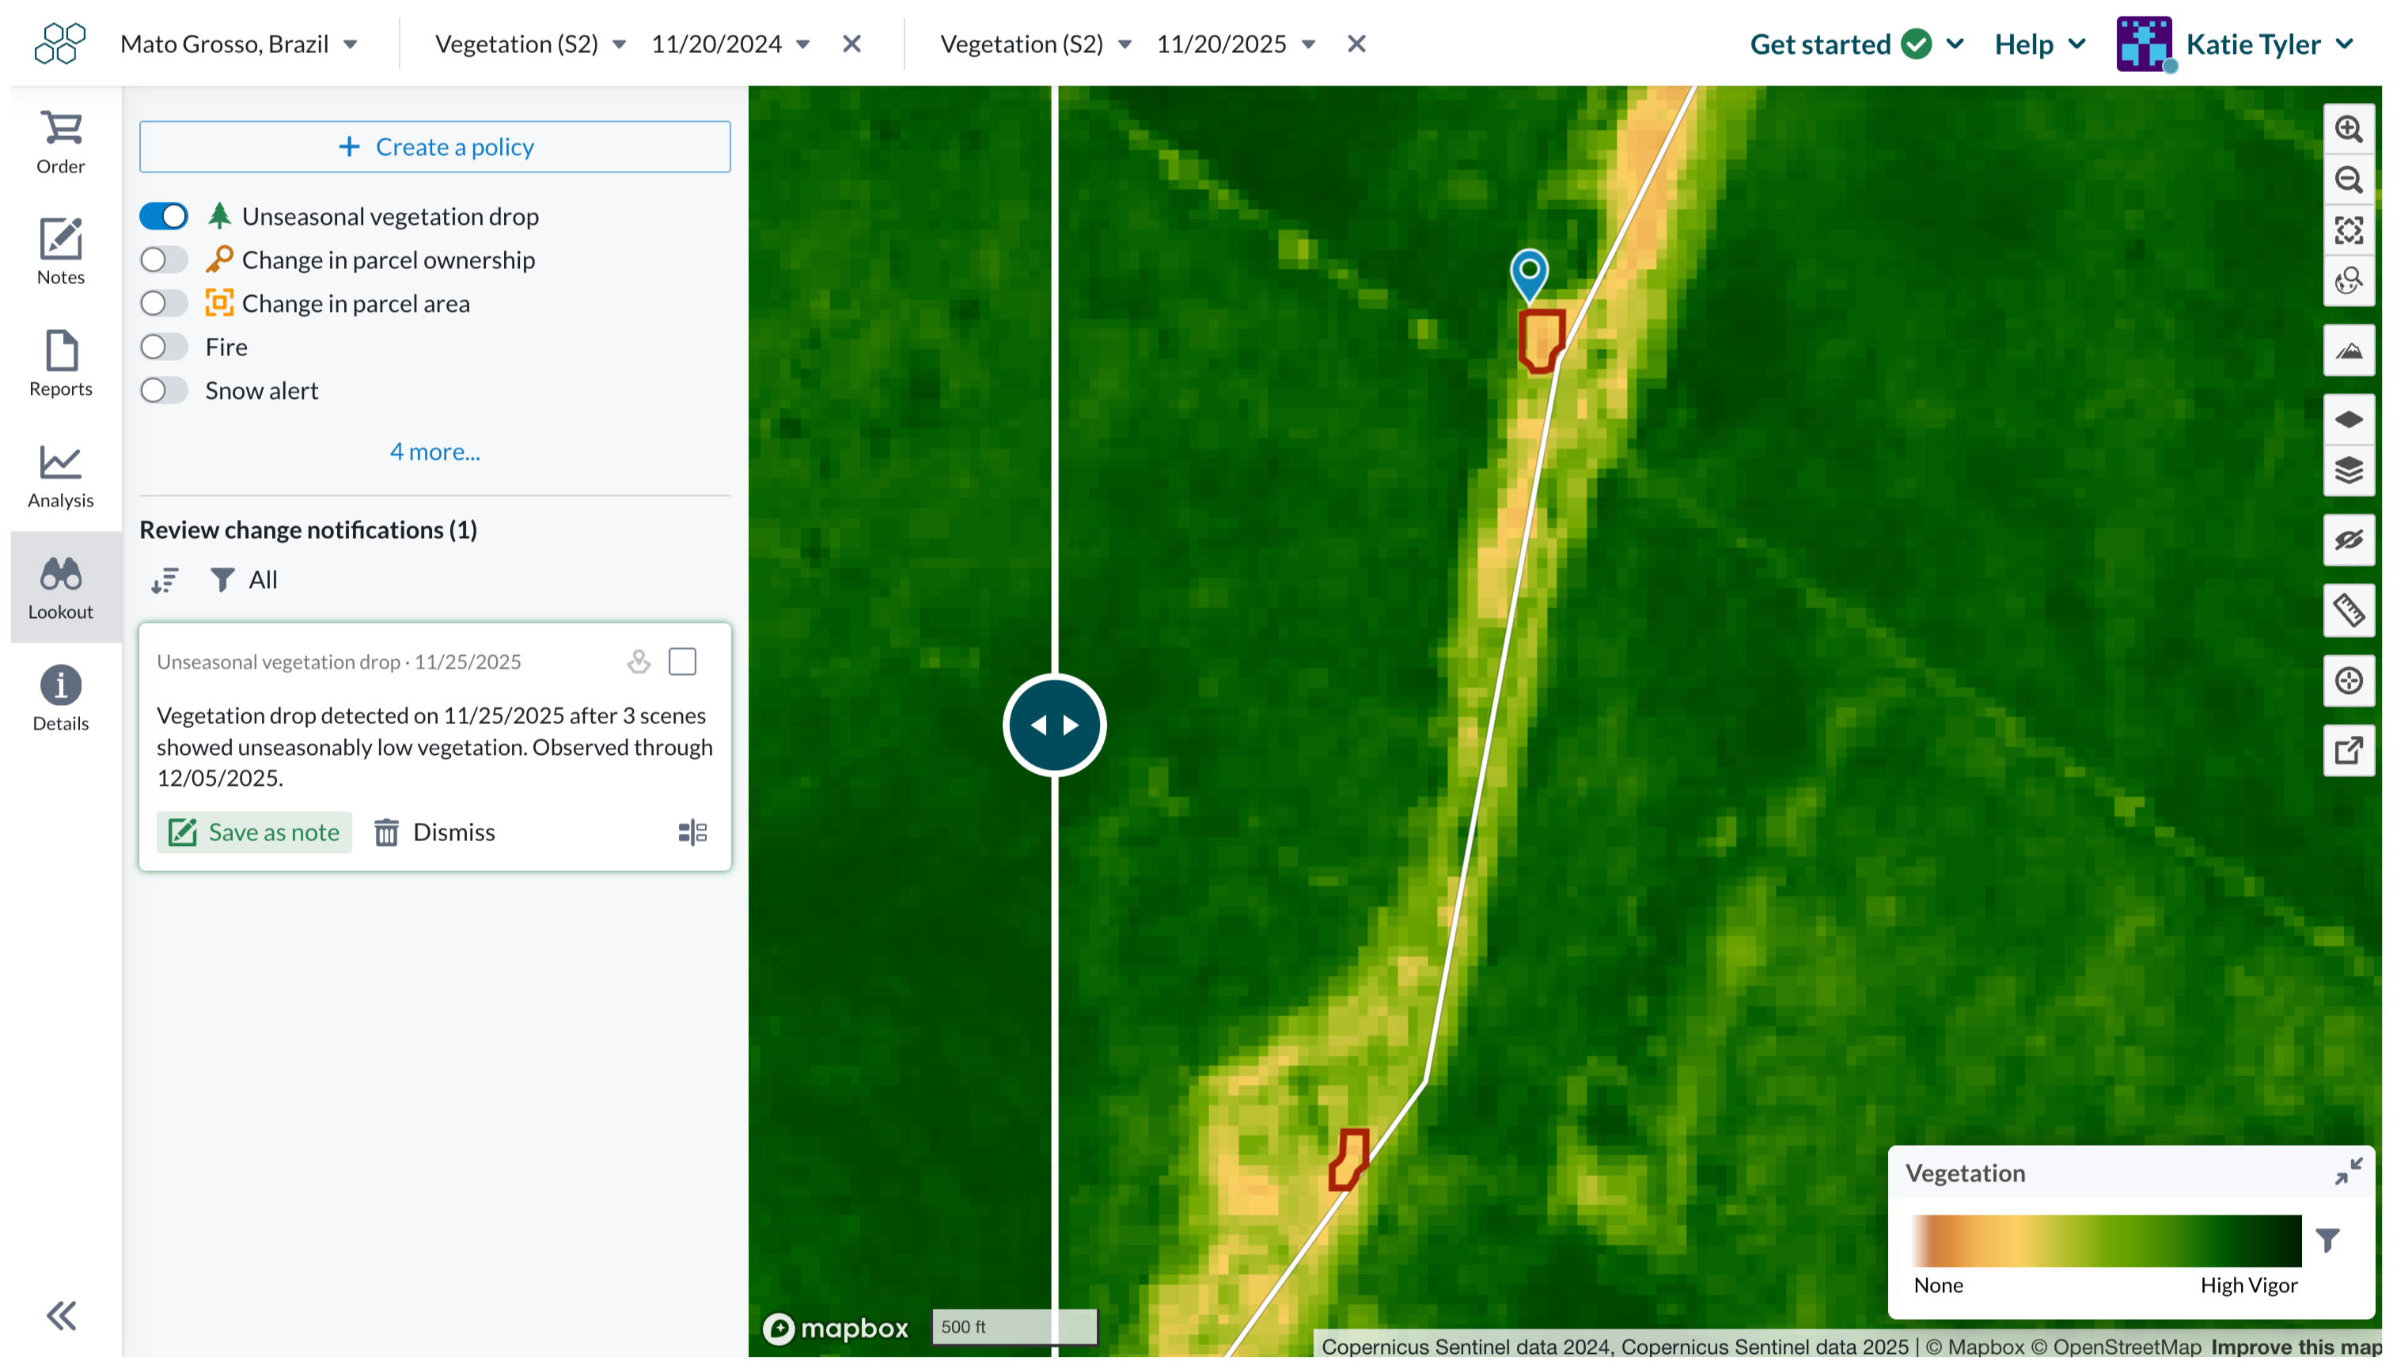Click the zoom in magnifier icon
Image resolution: width=2393 pixels, height=1361 pixels.
2348,129
